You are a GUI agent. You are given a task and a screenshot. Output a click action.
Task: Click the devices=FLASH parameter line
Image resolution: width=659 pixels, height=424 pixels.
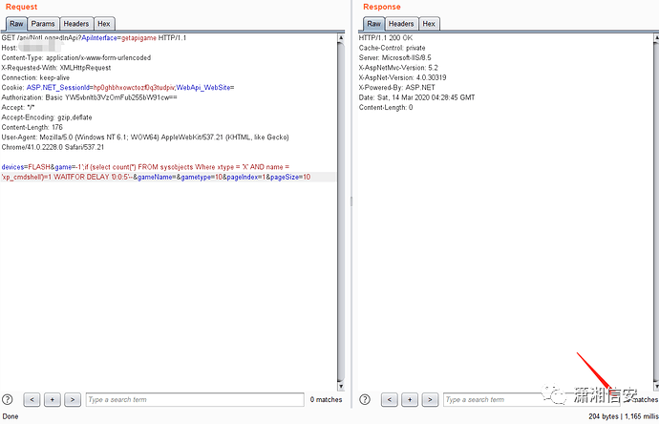[145, 167]
